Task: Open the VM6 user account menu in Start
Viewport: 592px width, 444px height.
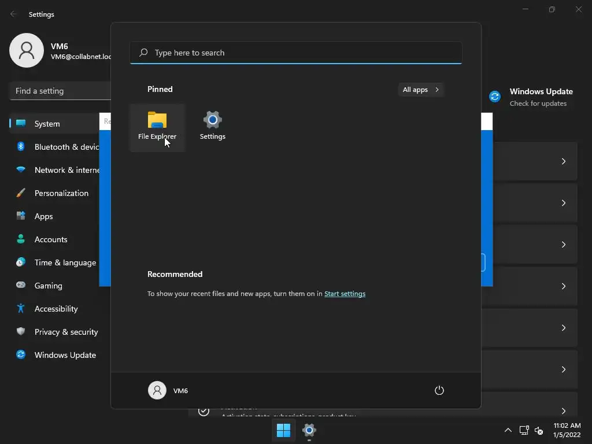Action: coord(168,390)
